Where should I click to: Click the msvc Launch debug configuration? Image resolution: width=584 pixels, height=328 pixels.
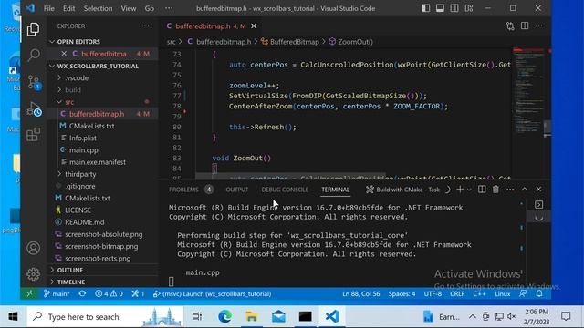click(x=212, y=293)
